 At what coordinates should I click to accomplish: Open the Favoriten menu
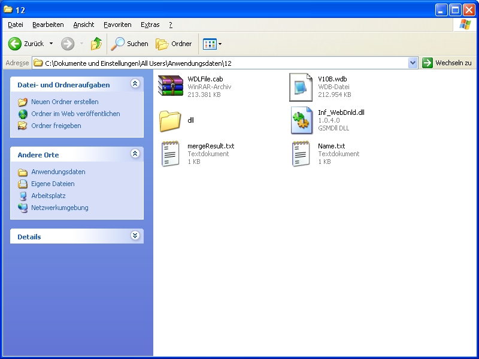117,25
